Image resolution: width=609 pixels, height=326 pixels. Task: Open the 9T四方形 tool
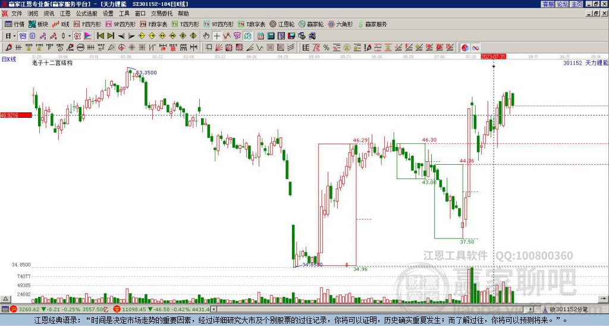[x=218, y=24]
